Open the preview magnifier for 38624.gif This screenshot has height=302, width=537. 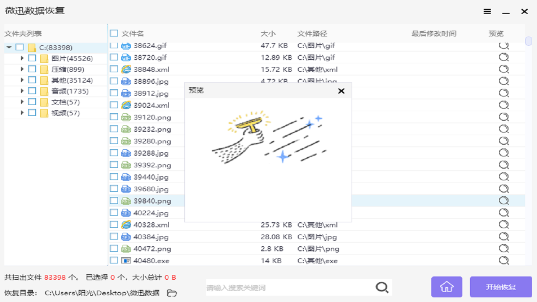click(x=503, y=45)
